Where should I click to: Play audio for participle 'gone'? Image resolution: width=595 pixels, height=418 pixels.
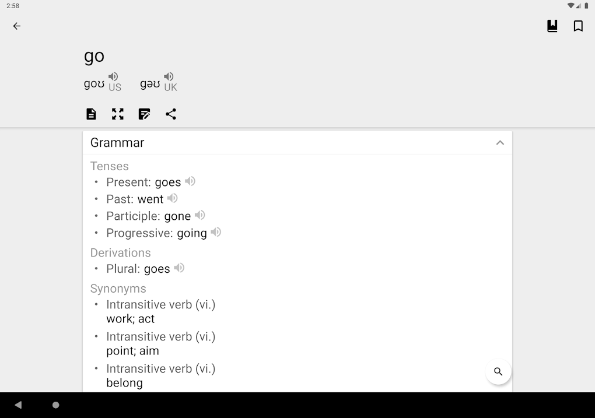pyautogui.click(x=200, y=215)
